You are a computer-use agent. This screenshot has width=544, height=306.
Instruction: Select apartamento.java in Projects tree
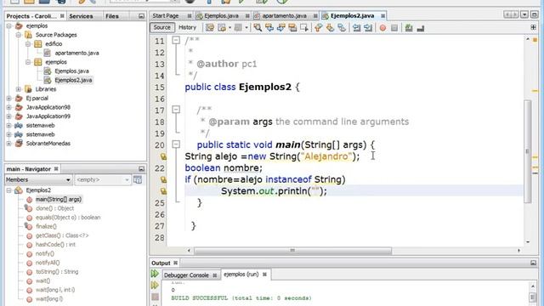tap(76, 53)
